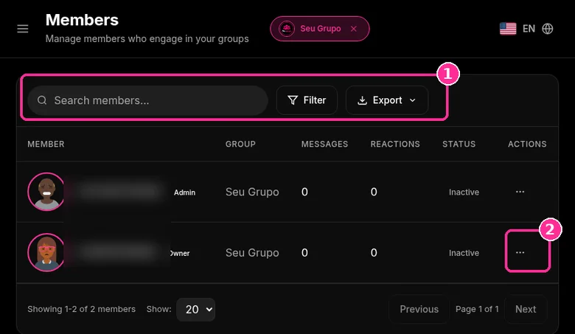The width and height of the screenshot is (575, 334).
Task: Remove the Seu Grupo filter chip
Action: click(x=354, y=29)
